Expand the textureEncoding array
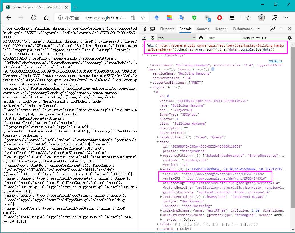This screenshot has width=295, height=233. point(161,197)
